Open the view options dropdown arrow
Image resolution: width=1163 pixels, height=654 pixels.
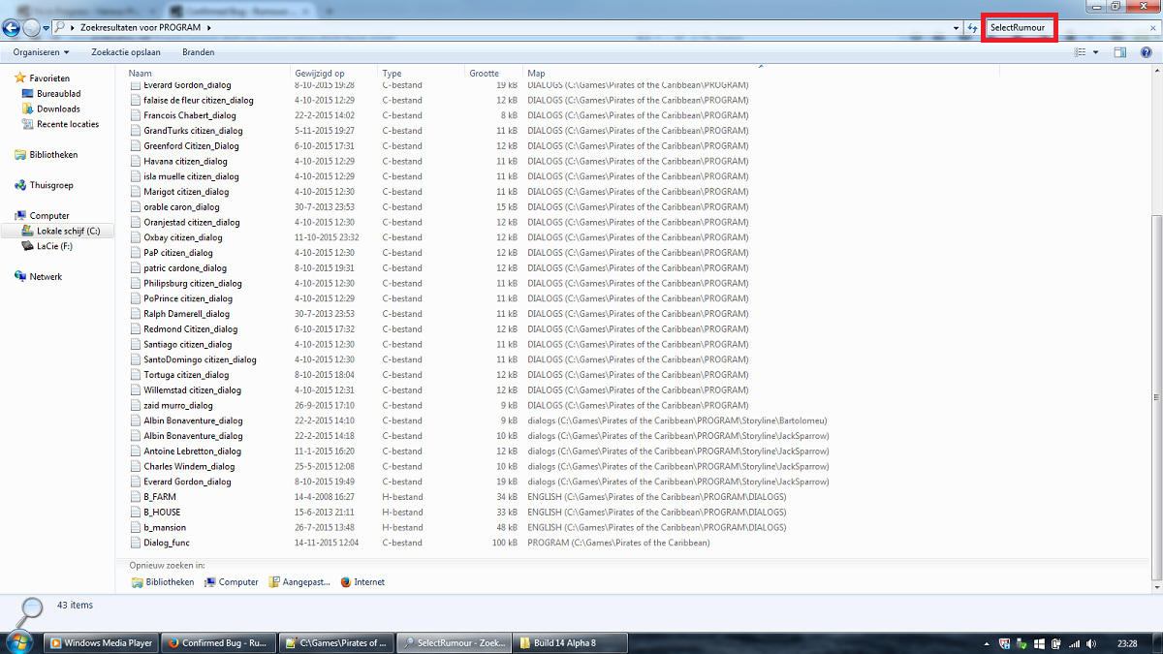point(1096,52)
